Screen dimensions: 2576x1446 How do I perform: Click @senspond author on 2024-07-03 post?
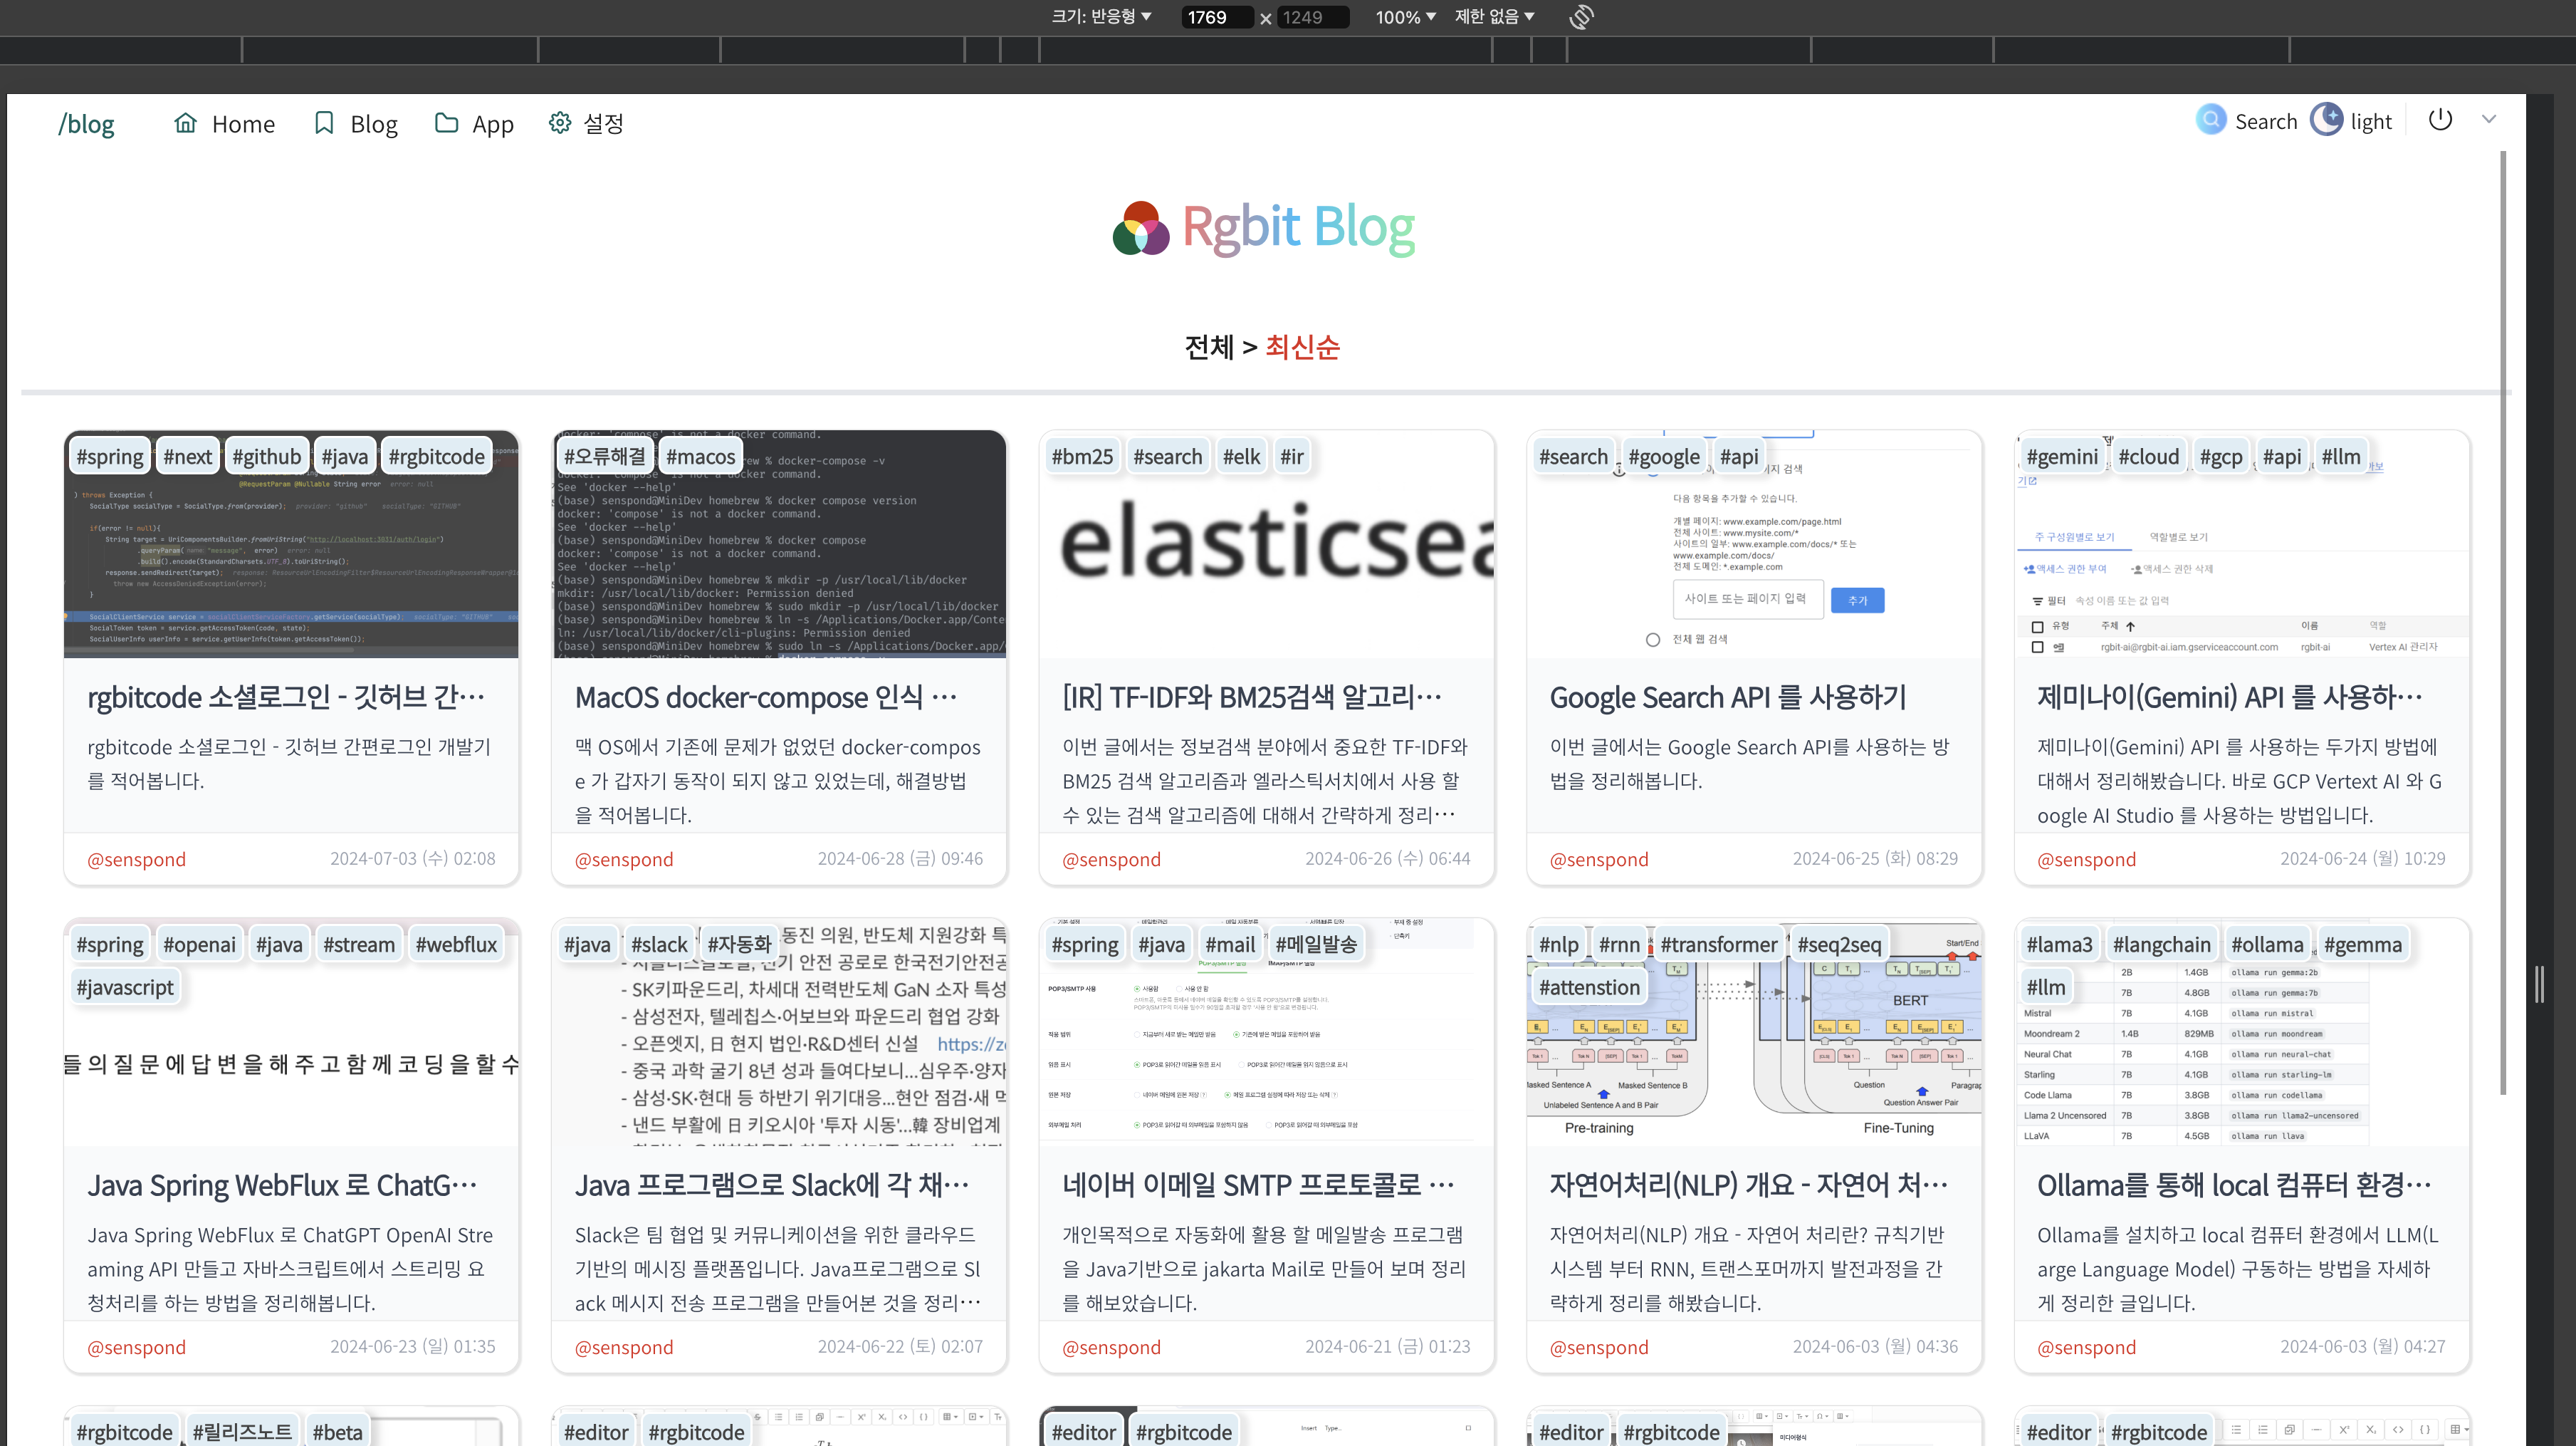(x=136, y=858)
